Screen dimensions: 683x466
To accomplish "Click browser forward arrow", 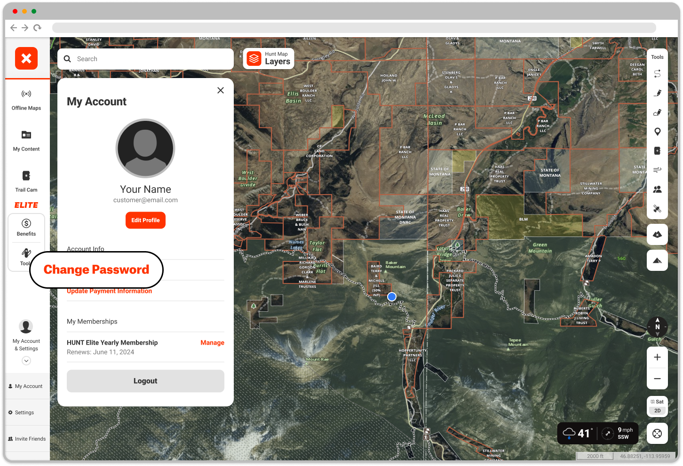I will pyautogui.click(x=25, y=28).
